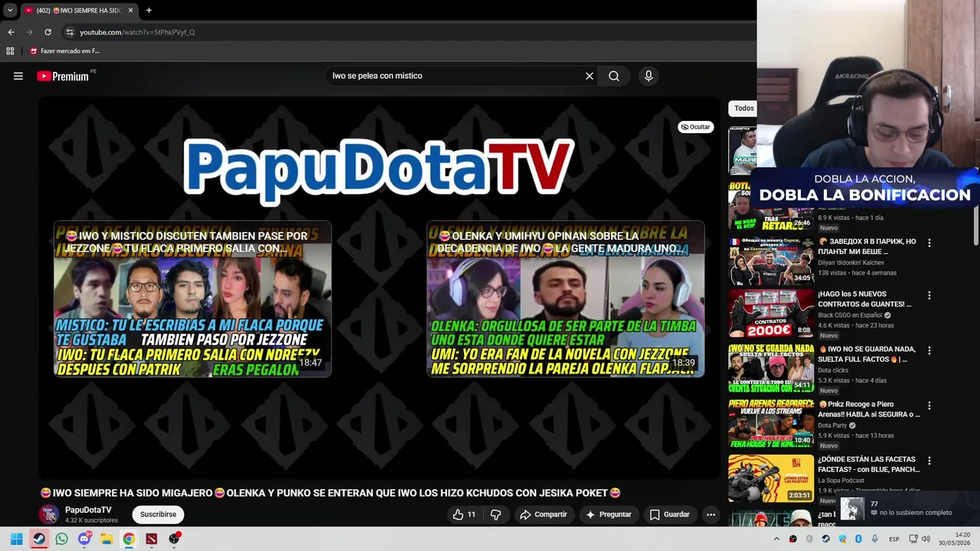Open OBS Studio from the taskbar
Viewport: 980px width, 551px height.
(174, 539)
